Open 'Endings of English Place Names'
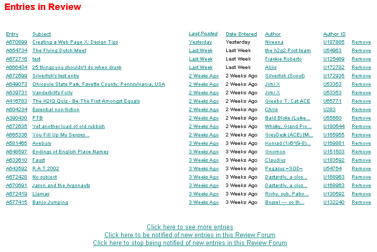The width and height of the screenshot is (377, 252). (71, 151)
